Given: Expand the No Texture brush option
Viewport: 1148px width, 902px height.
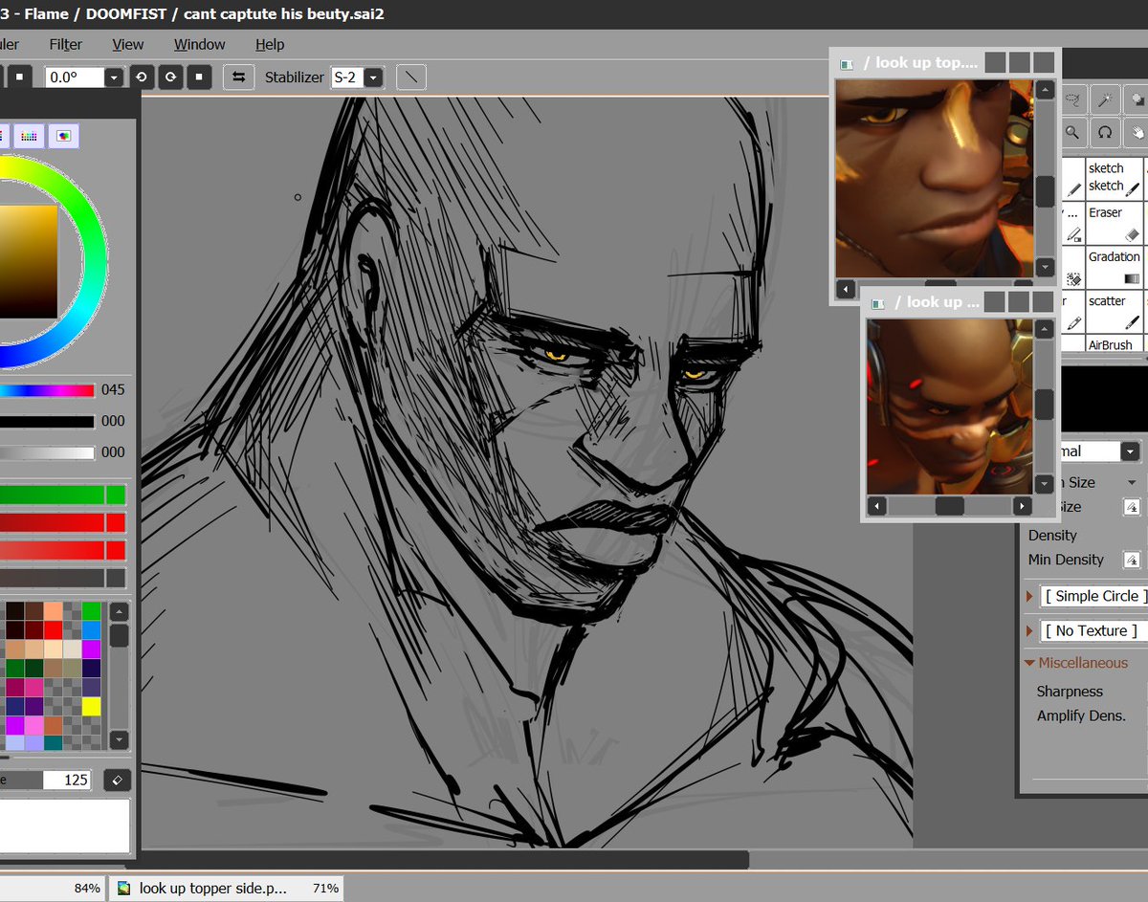Looking at the screenshot, I should coord(1030,630).
